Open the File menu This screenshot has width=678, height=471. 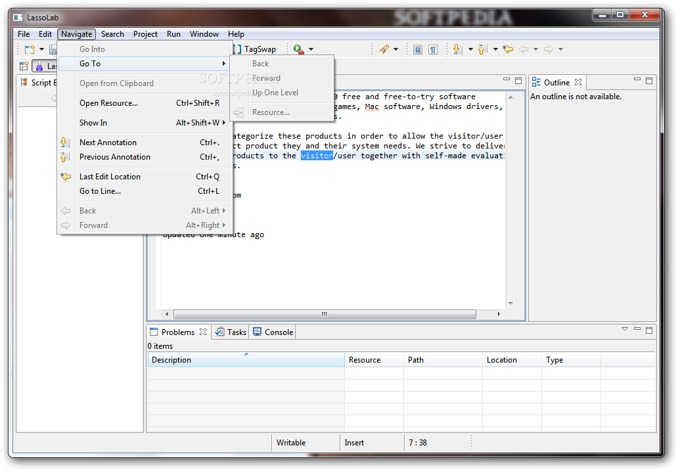(x=24, y=34)
